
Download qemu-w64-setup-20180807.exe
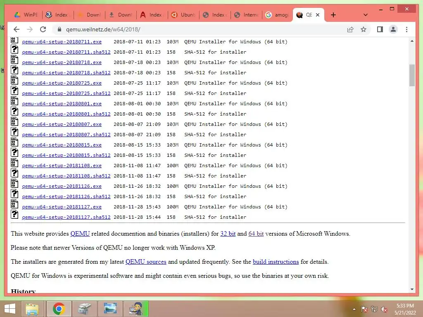[x=62, y=125]
